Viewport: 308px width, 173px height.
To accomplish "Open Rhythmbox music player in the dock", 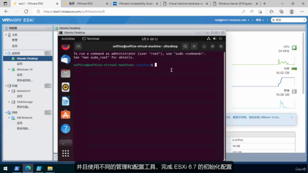I will [x=65, y=87].
